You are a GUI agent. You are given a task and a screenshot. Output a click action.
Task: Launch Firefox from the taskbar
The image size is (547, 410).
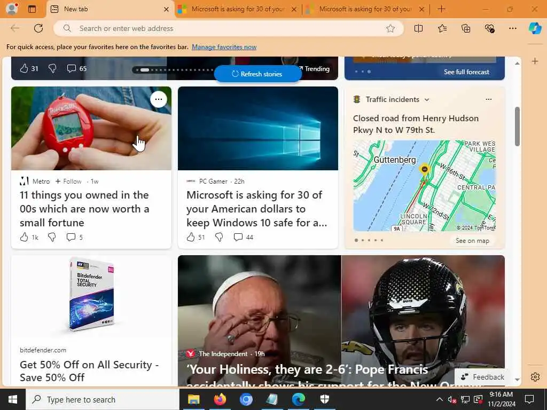[x=220, y=399]
